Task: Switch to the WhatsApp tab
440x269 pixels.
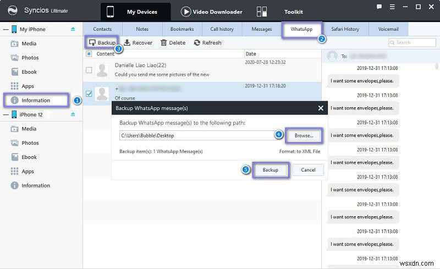Action: pyautogui.click(x=301, y=29)
